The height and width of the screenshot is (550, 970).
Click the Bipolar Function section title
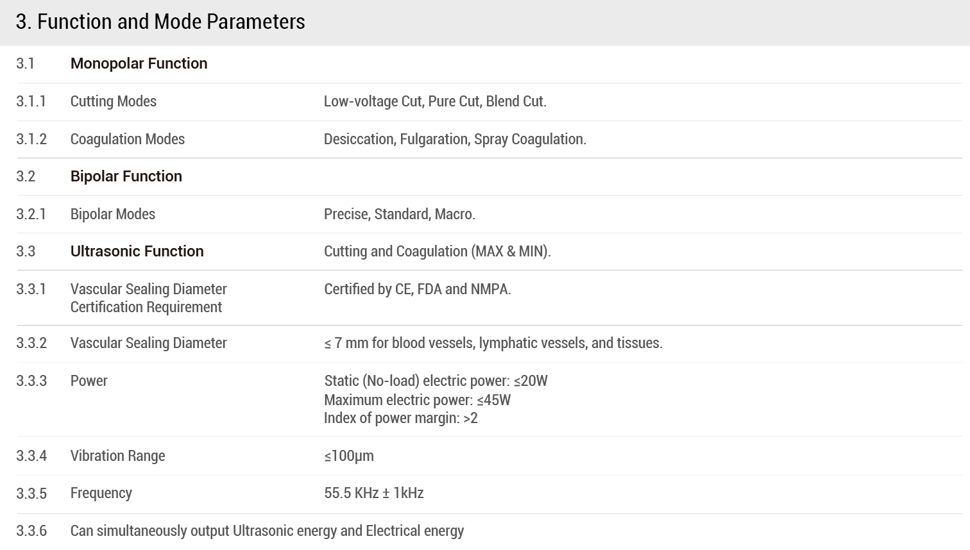coord(126,176)
